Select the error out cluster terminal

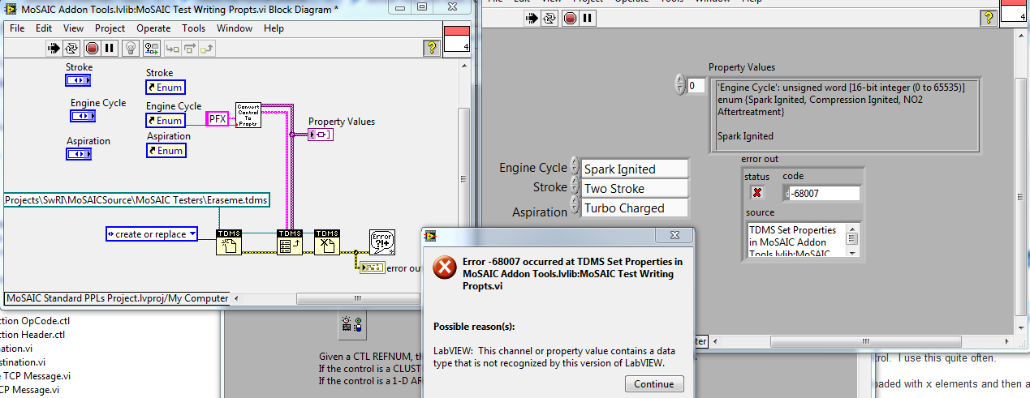click(372, 267)
